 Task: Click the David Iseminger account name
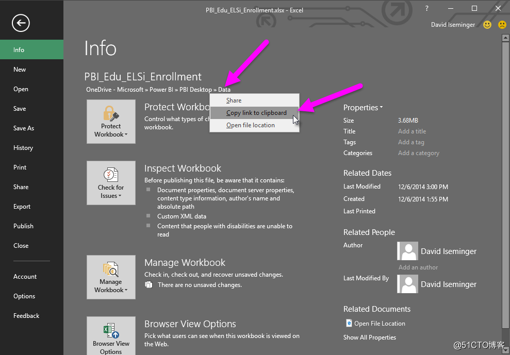[x=453, y=25]
